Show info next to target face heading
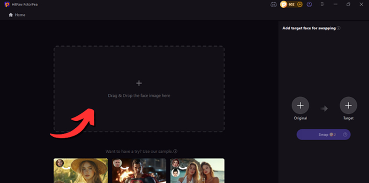The height and width of the screenshot is (183, 369). coord(339,28)
